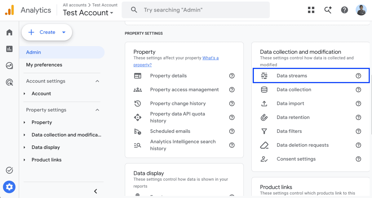This screenshot has height=198, width=372.
Task: Expand the Account tree item
Action: pyautogui.click(x=24, y=93)
